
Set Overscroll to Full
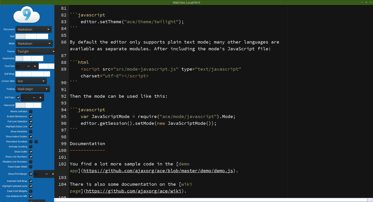point(38,105)
